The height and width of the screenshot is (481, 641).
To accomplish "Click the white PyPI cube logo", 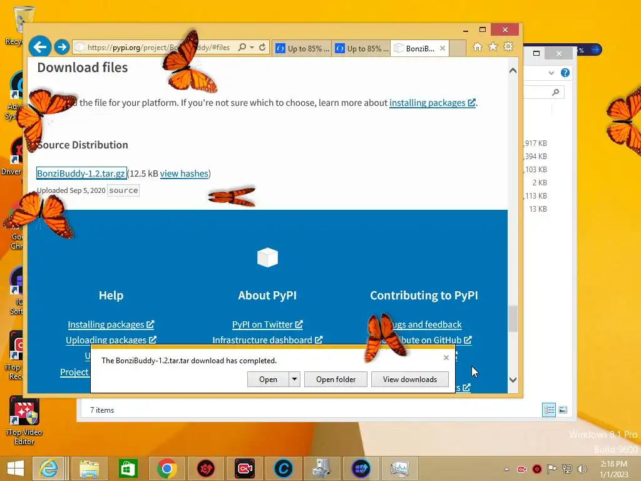I will coord(267,257).
